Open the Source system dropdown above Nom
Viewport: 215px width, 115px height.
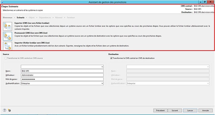[62, 67]
